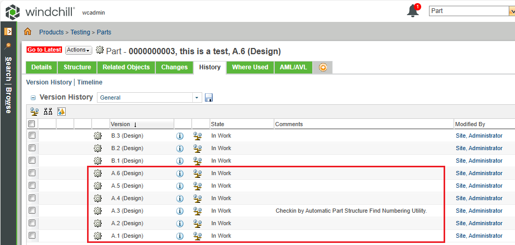The image size is (515, 245).
Task: Click the part gear icon for A.6
Action: [97, 174]
